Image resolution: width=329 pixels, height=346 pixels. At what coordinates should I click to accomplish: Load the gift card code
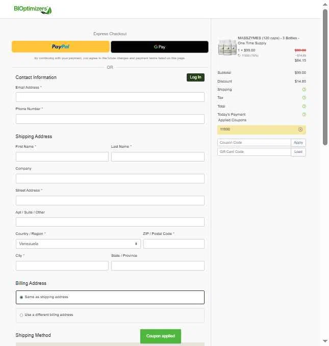(298, 152)
